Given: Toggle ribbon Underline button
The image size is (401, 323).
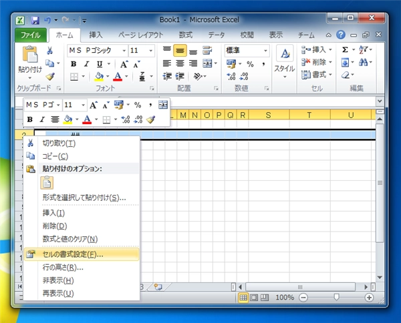Looking at the screenshot, I should (x=100, y=64).
